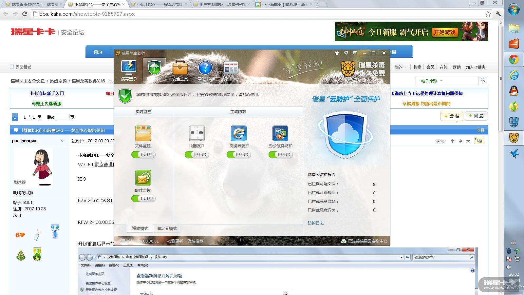This screenshot has width=524, height=295.
Task: Open QQ penguin taskbar icon
Action: pos(514,91)
